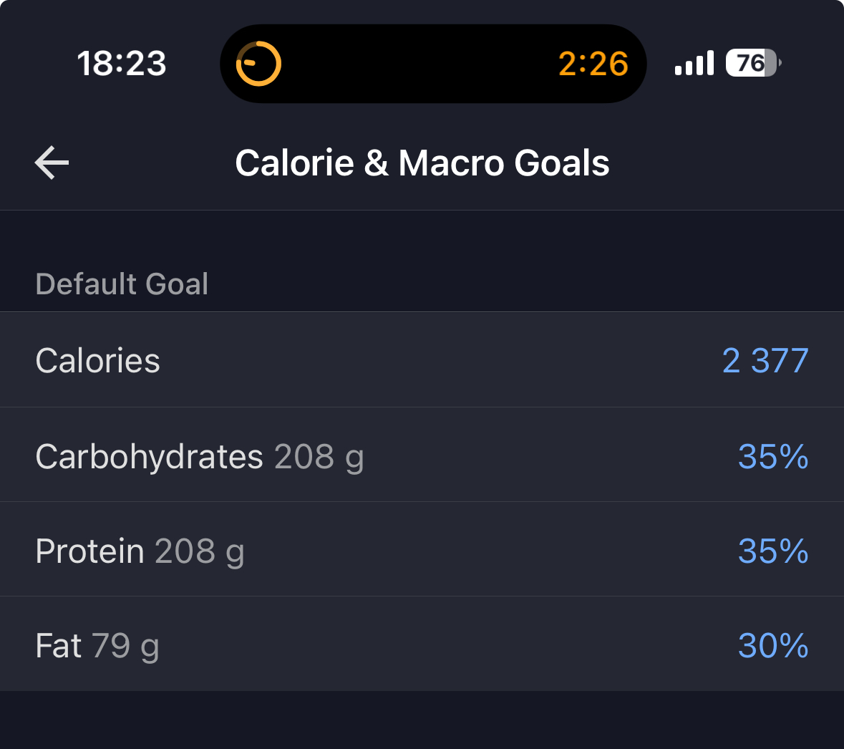The image size is (844, 749).
Task: Tap the cellular signal bars icon
Action: pos(694,63)
